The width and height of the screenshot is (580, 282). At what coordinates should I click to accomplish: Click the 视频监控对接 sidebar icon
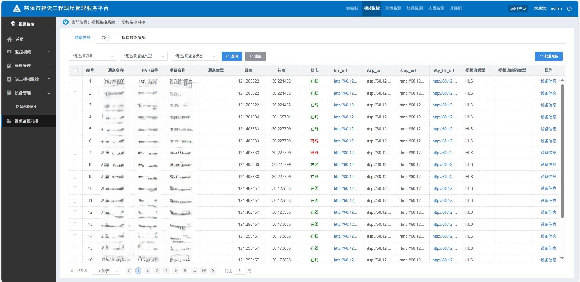click(9, 121)
